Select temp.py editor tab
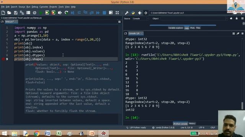Image resolution: width=245 pixels, height=137 pixels. [11, 22]
